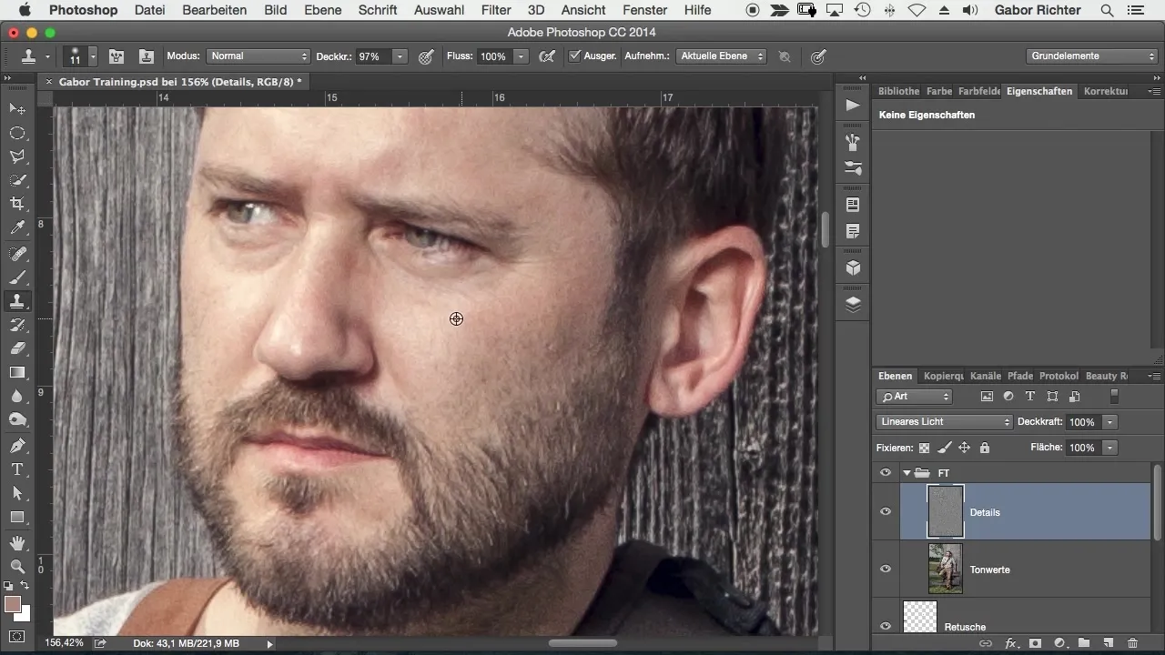
Task: Open the Fluss flow slider arrow
Action: 521,56
